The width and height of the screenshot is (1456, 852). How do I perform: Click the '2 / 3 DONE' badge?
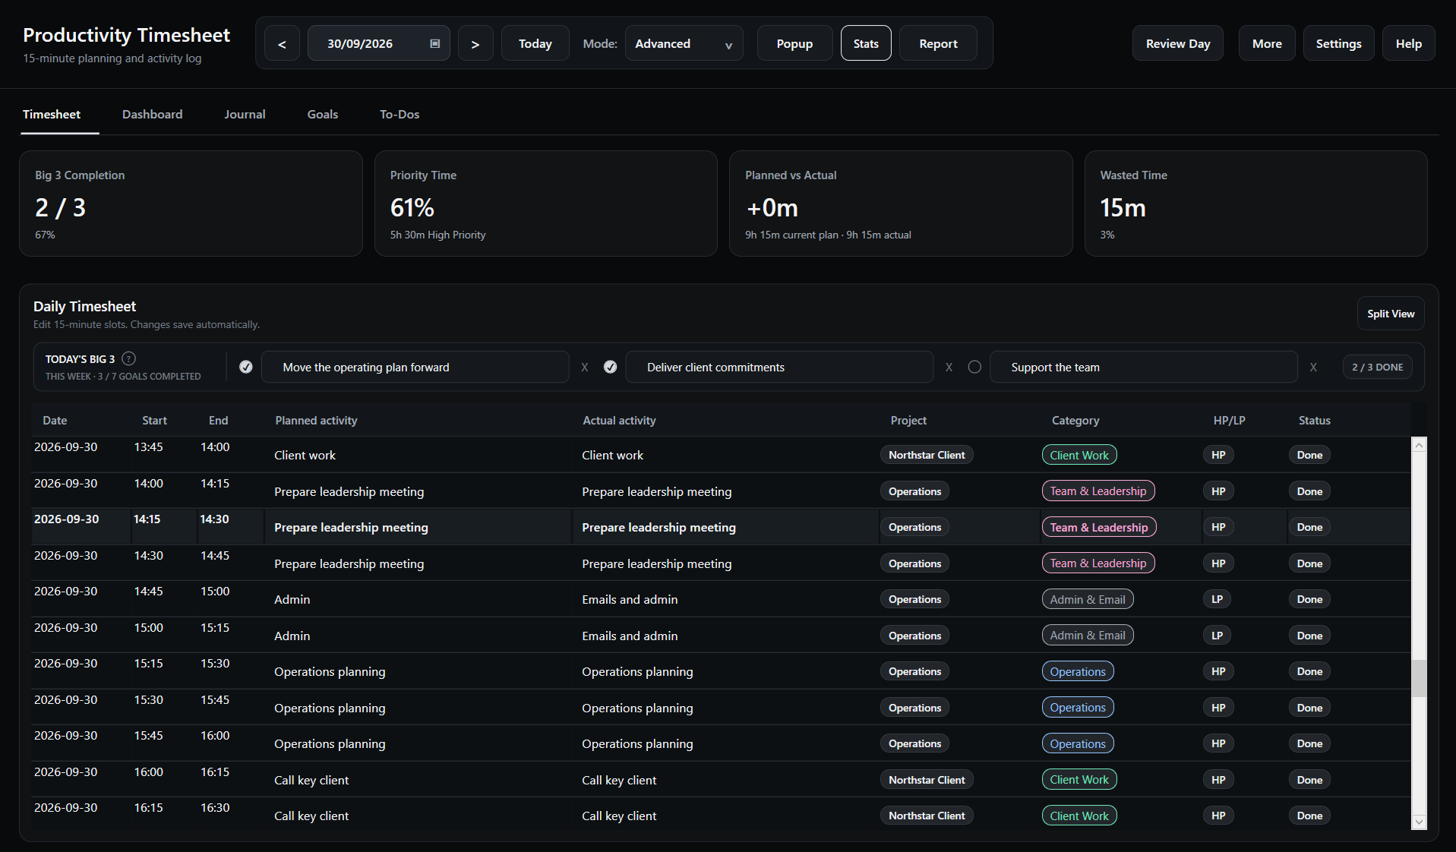pos(1377,367)
